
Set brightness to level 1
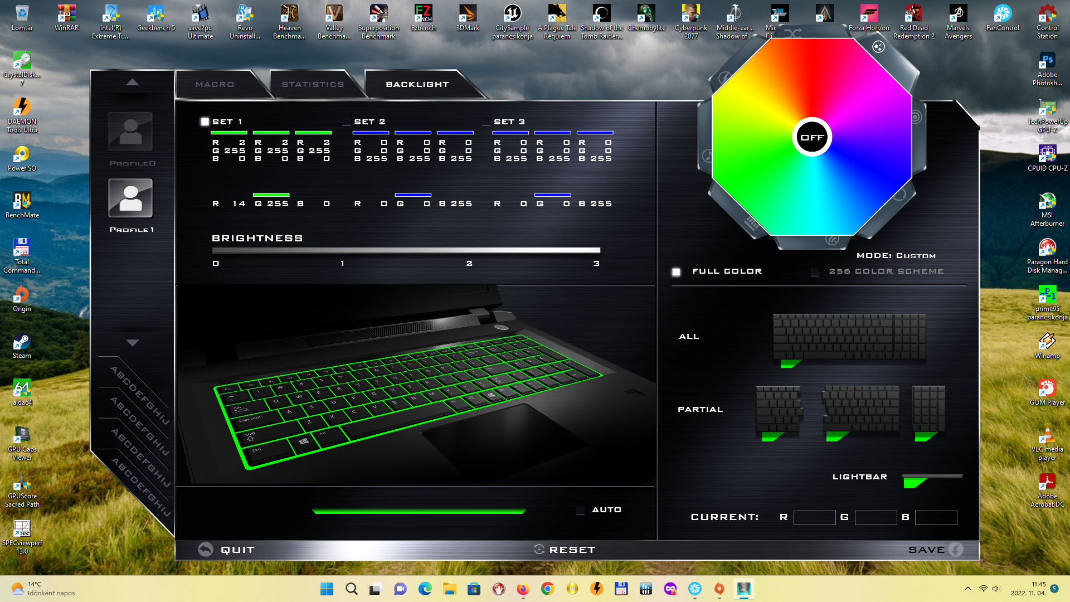(342, 263)
